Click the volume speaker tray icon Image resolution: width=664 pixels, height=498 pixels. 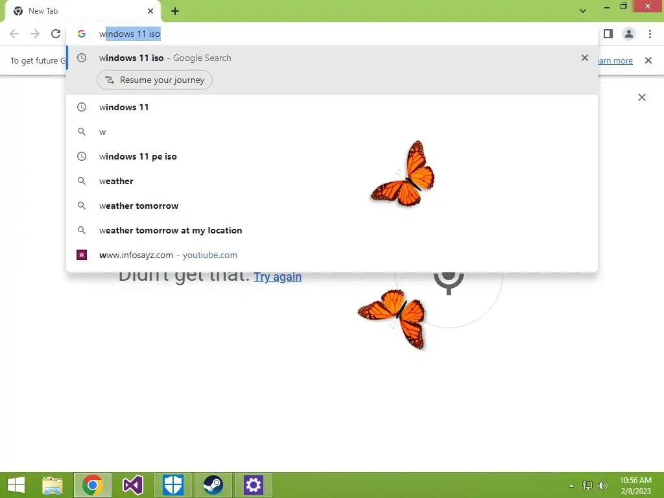(603, 486)
